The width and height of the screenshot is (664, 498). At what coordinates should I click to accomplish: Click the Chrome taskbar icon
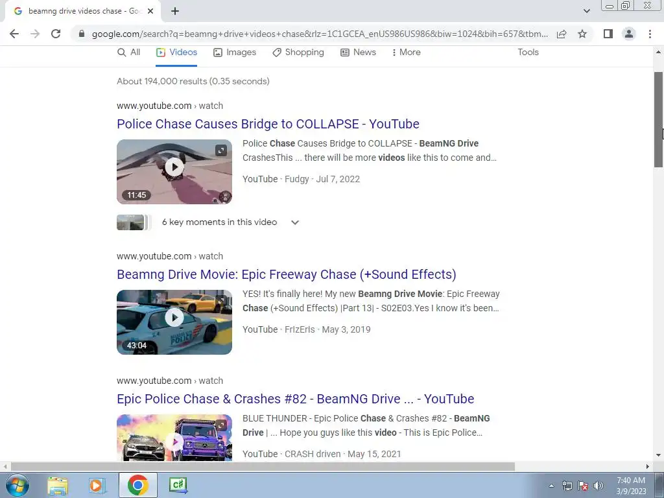coord(137,485)
